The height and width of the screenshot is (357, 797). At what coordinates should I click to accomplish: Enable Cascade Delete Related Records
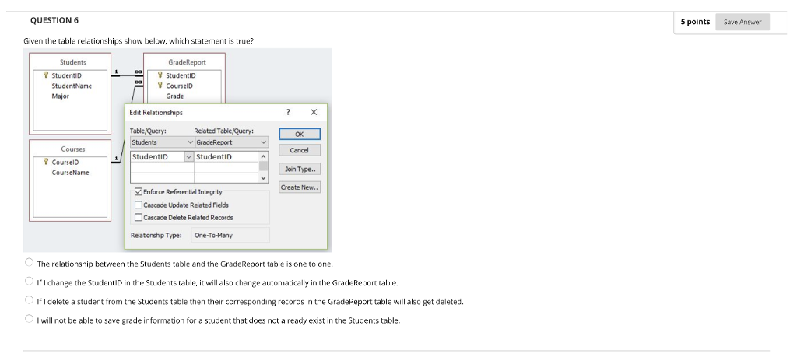(139, 217)
